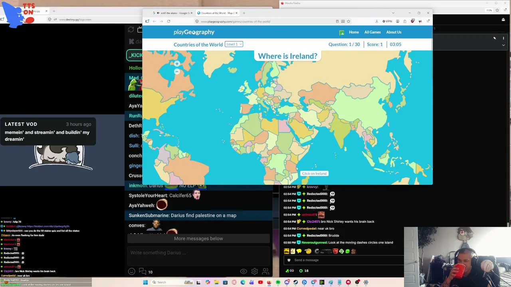511x287 pixels.
Task: Click the VPN button in the toolbar
Action: [387, 22]
